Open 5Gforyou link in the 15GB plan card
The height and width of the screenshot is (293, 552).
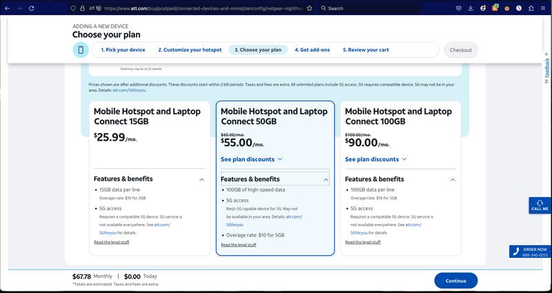click(108, 233)
